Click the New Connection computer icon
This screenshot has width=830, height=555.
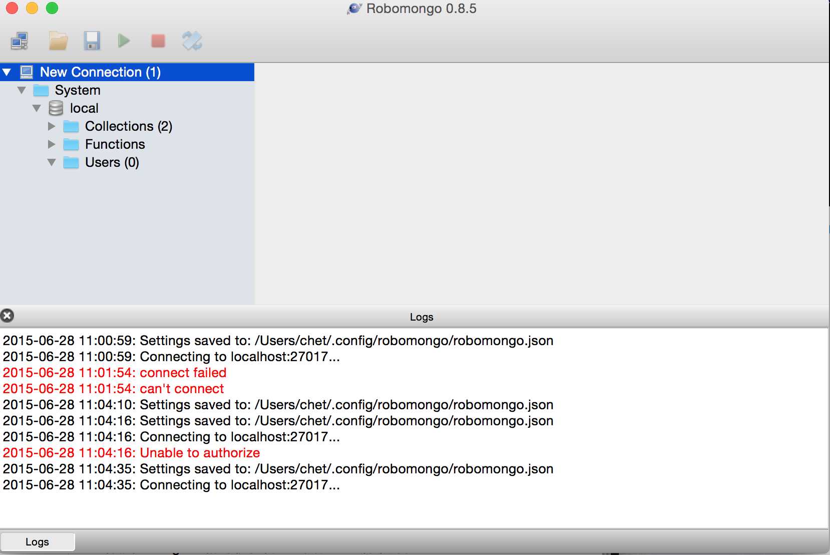click(27, 72)
